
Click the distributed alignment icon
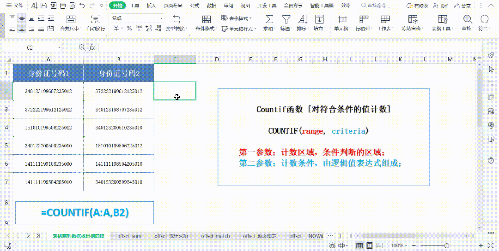pyautogui.click(x=51, y=29)
